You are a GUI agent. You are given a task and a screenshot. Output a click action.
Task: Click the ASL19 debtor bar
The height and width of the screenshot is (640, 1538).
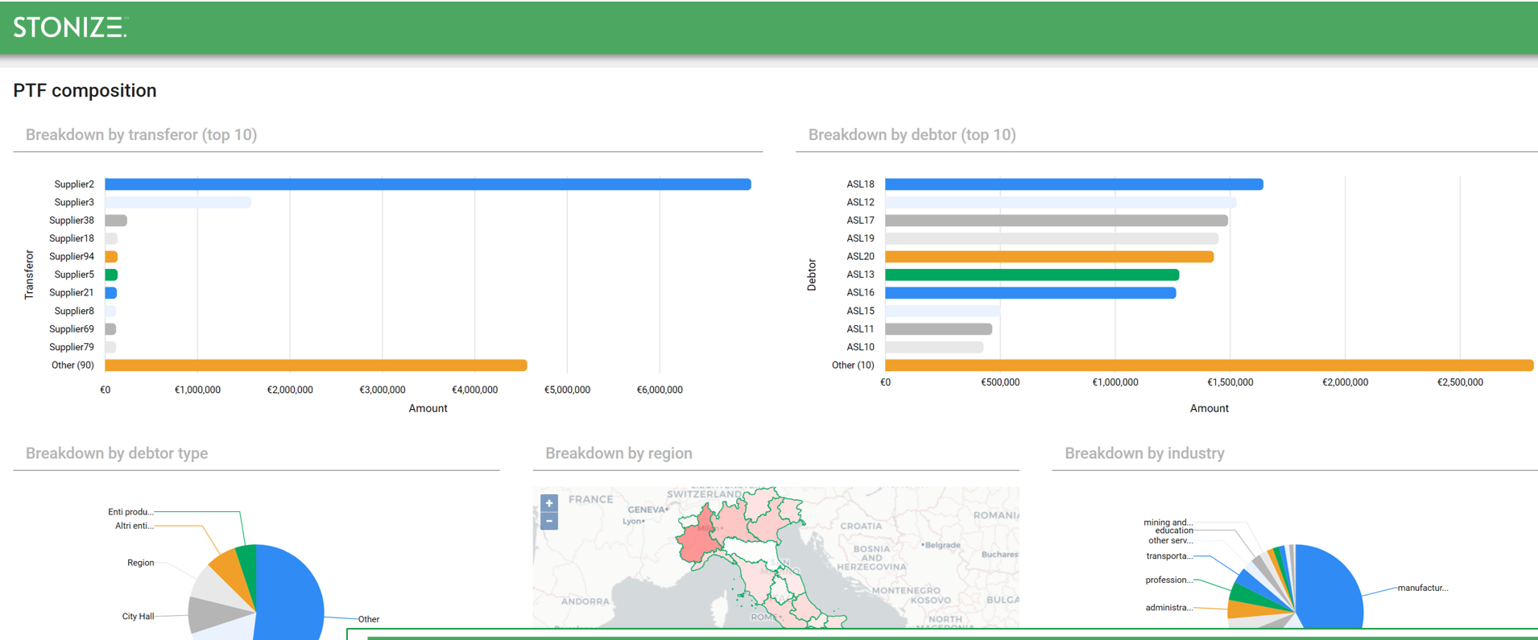point(1052,238)
